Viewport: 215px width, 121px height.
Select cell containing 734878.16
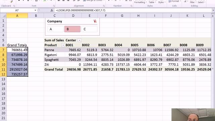click(17, 60)
